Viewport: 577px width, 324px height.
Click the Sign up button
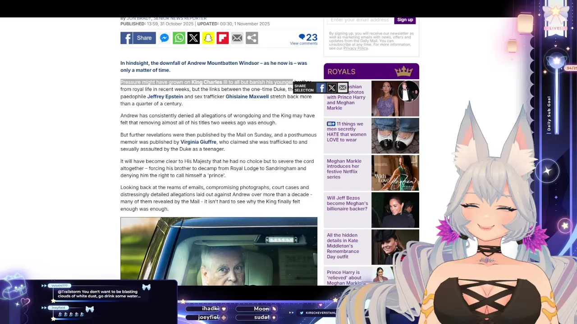(x=405, y=20)
